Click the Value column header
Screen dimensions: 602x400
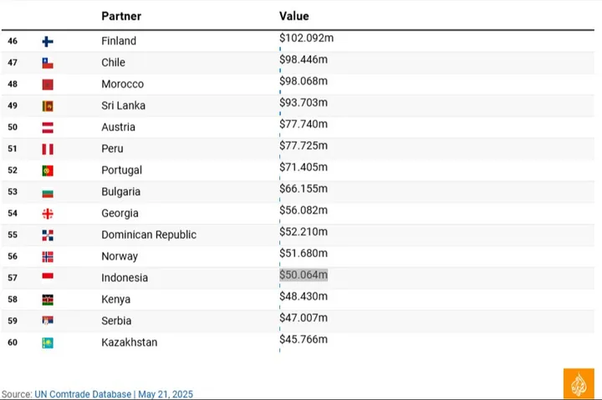coord(293,16)
